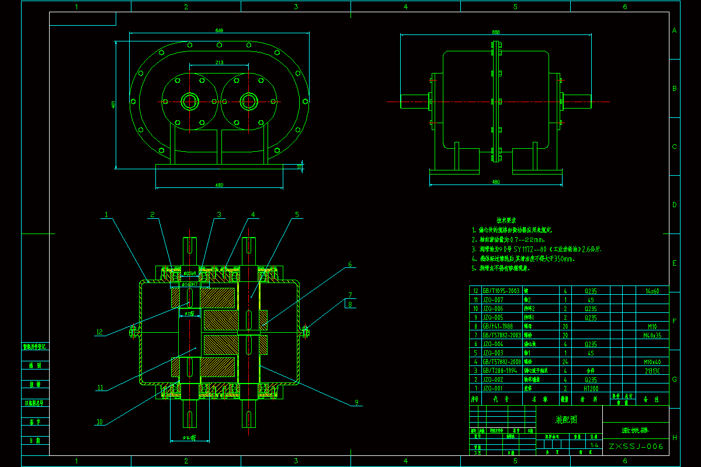Select zone letter H on right border
Screen dimensions: 701x467
pos(674,437)
